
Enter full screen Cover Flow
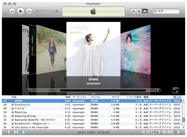coord(175,90)
